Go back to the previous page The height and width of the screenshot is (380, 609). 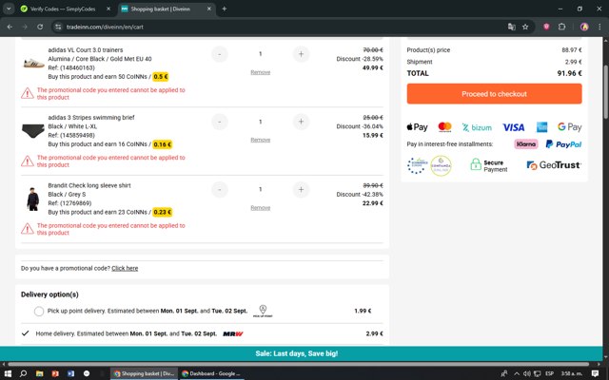[x=10, y=27]
